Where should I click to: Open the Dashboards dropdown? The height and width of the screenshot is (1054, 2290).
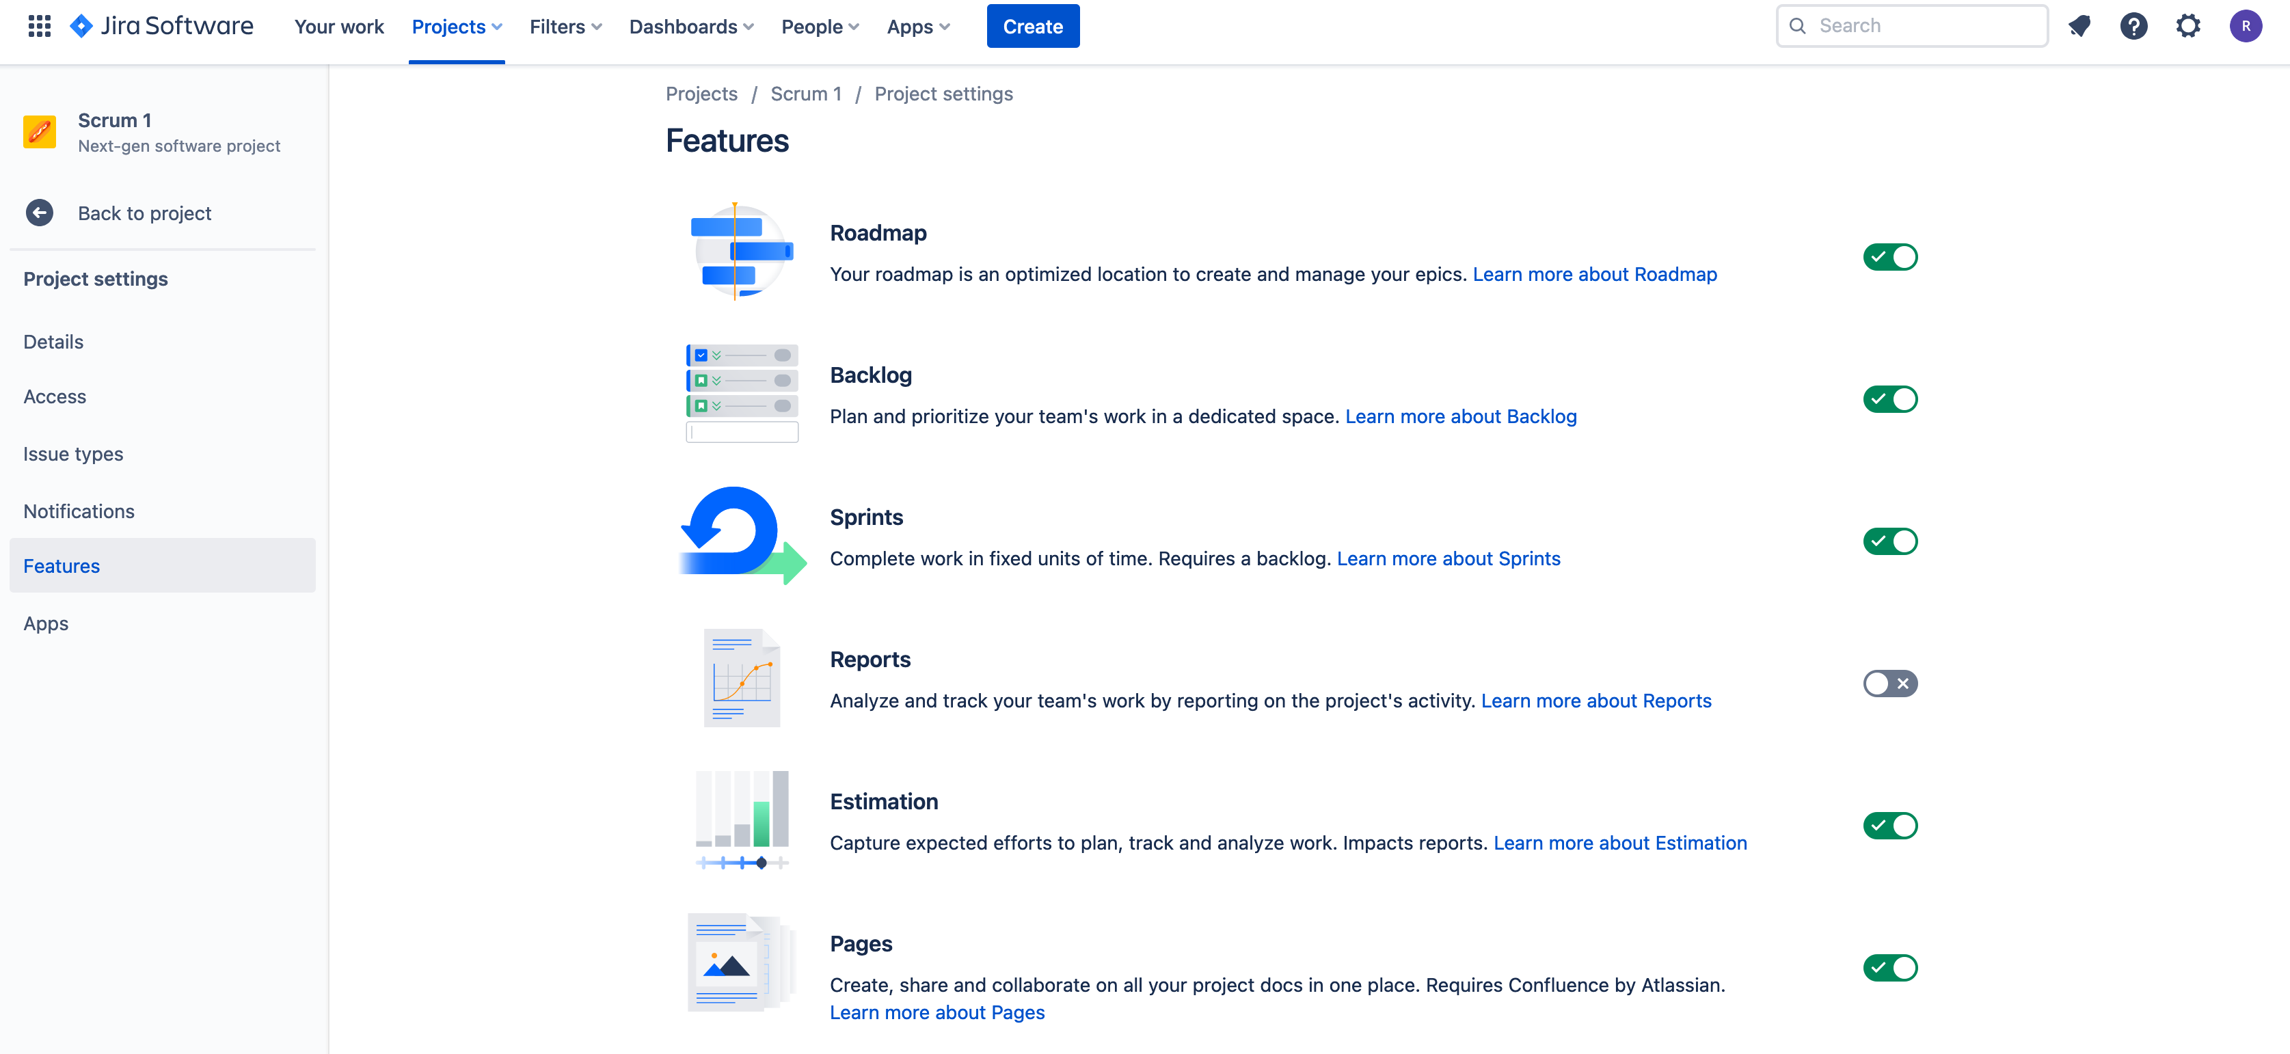(x=692, y=27)
